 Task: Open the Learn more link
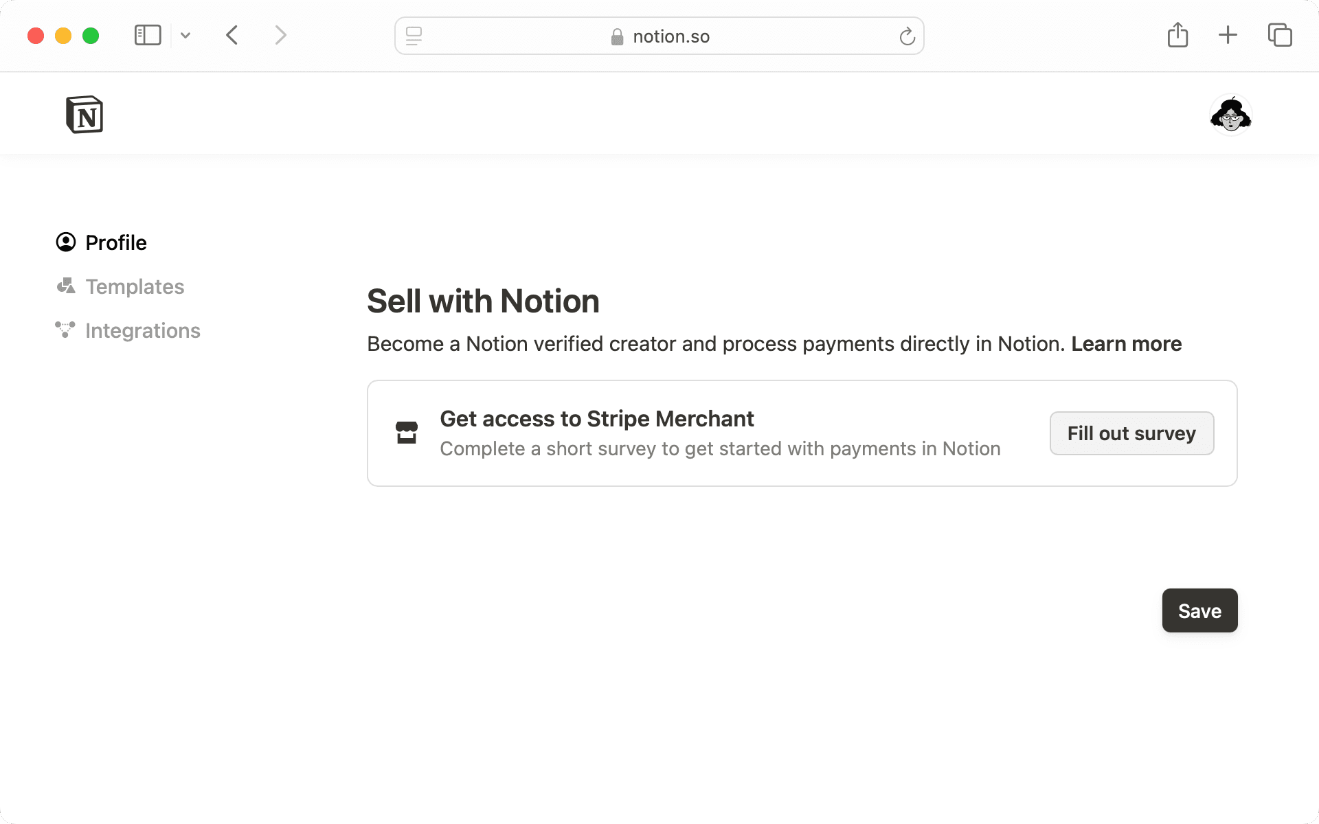coord(1125,343)
